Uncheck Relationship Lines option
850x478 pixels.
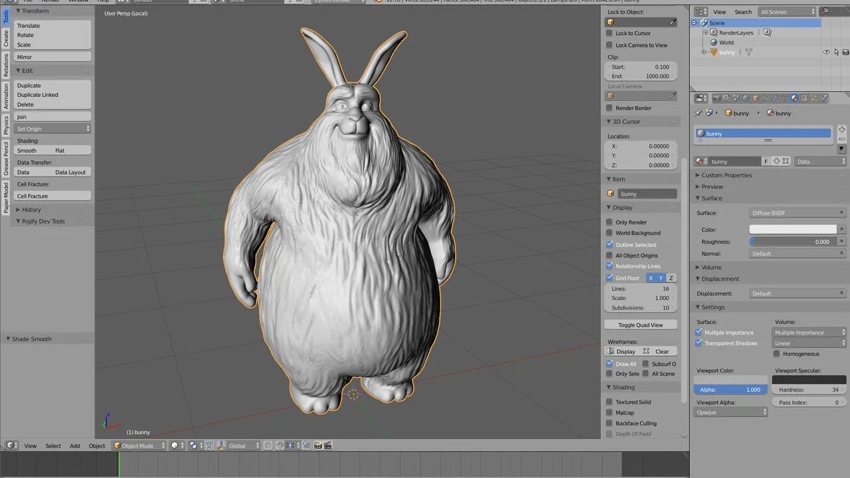(x=610, y=266)
